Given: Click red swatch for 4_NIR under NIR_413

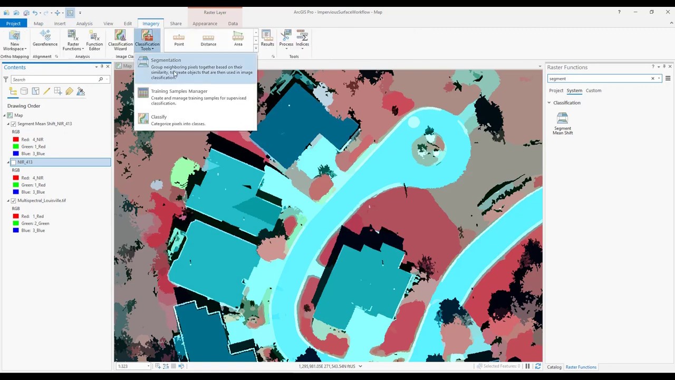Looking at the screenshot, I should pyautogui.click(x=16, y=178).
